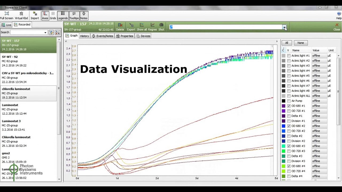Open the History tab
The height and width of the screenshot is (192, 342).
pyautogui.click(x=84, y=36)
